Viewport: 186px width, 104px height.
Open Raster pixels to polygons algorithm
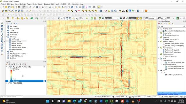pos(173,52)
